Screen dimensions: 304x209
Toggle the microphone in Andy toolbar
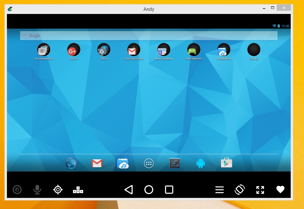[x=37, y=190]
